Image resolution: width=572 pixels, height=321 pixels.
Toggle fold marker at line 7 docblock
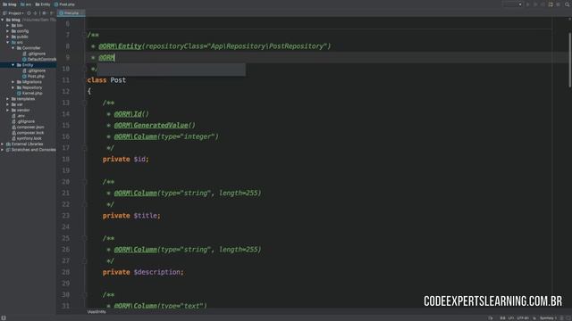point(85,35)
